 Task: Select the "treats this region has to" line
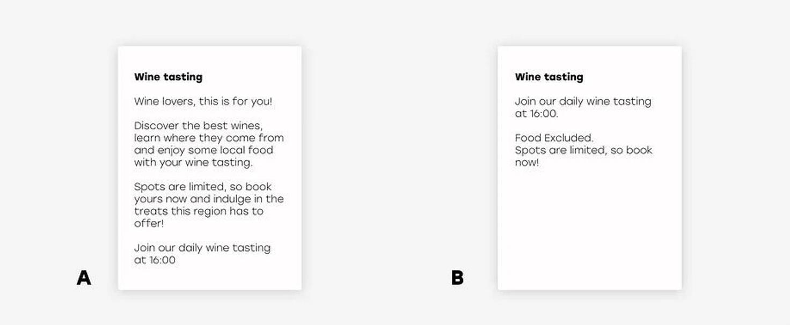coord(199,211)
